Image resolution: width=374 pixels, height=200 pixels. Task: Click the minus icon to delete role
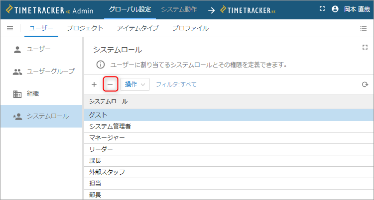point(110,84)
